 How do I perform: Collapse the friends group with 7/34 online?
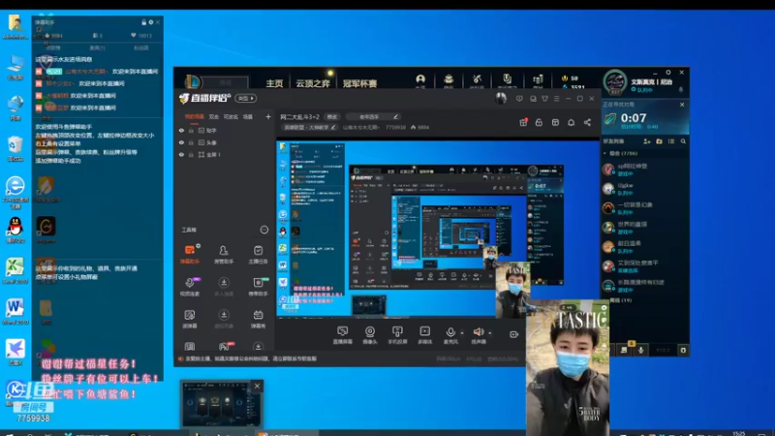tap(604, 154)
